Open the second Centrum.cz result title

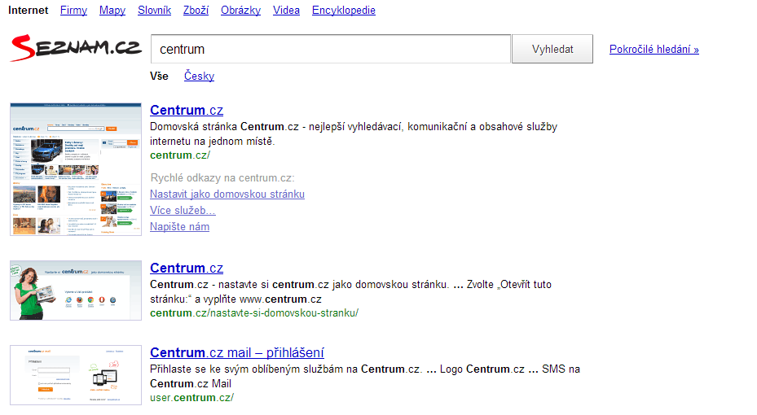[x=187, y=268]
